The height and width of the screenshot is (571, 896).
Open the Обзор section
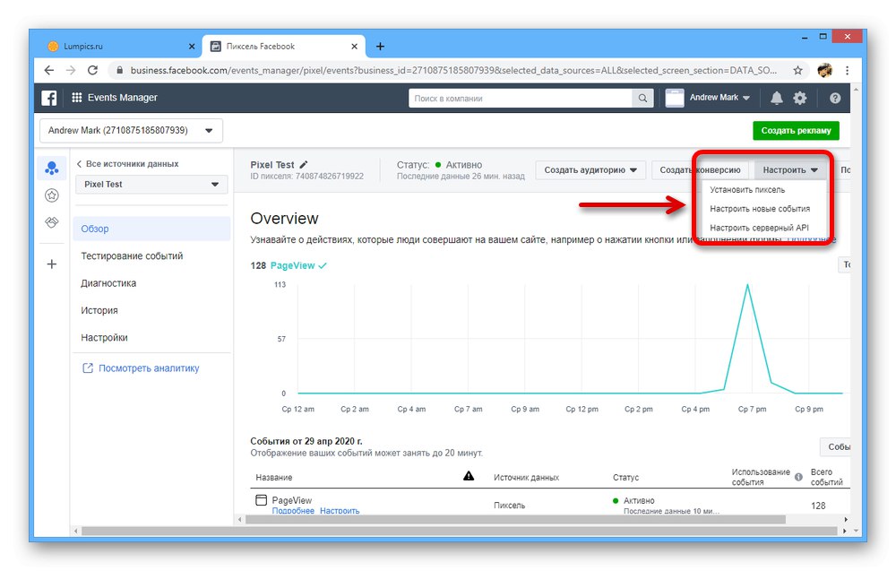152,229
